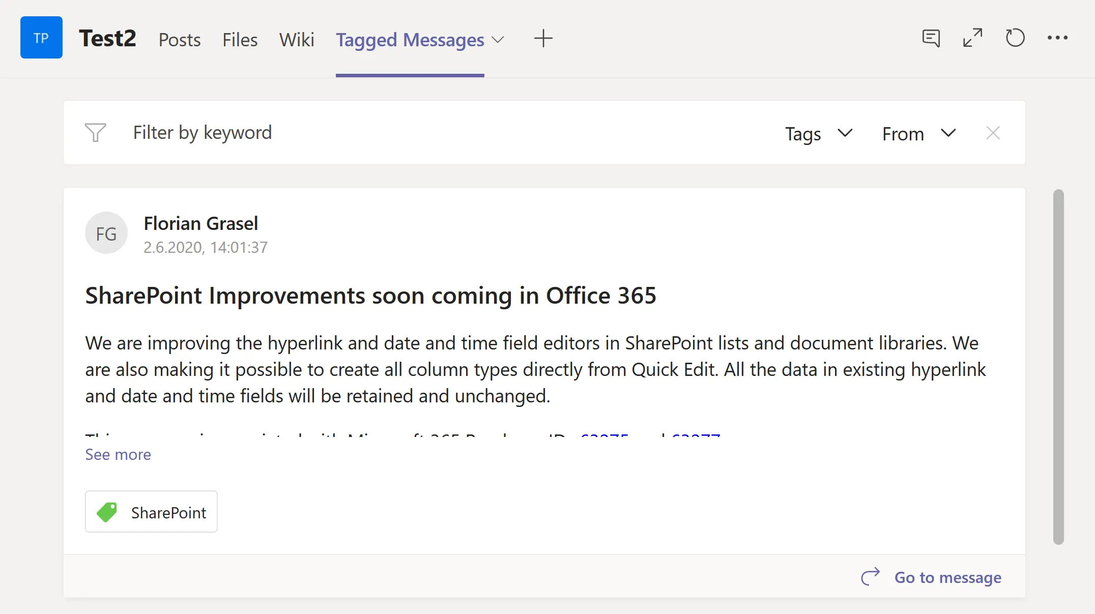Viewport: 1095px width, 614px height.
Task: Switch to the Files tab
Action: click(x=240, y=40)
